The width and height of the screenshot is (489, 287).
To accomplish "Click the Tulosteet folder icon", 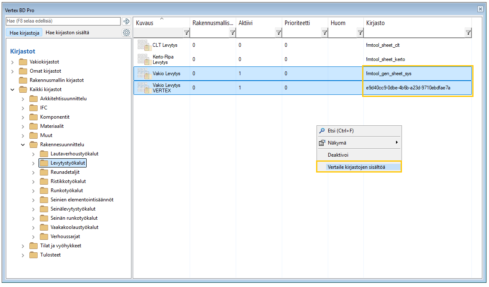I will 33,255.
